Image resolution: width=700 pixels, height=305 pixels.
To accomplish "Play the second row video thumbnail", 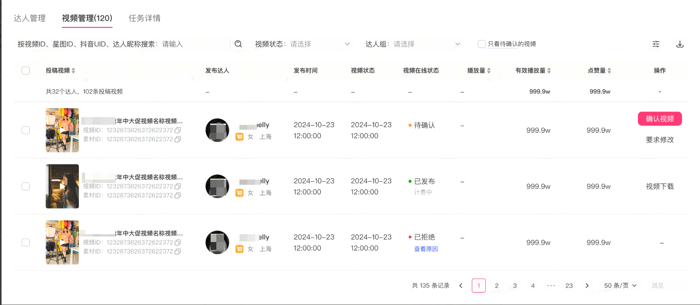I will [x=62, y=186].
